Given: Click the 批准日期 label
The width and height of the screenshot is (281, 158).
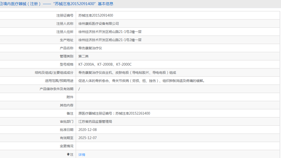Looking at the screenshot, I should click(x=66, y=130).
